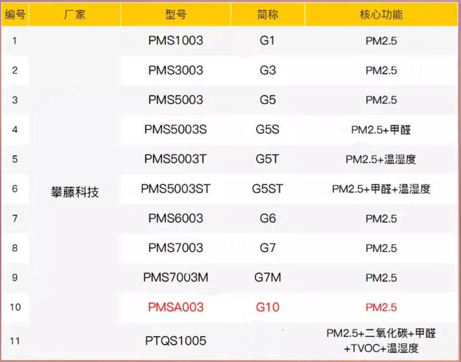The height and width of the screenshot is (362, 461).
Task: Click the PMS6003 model cell
Action: [176, 218]
